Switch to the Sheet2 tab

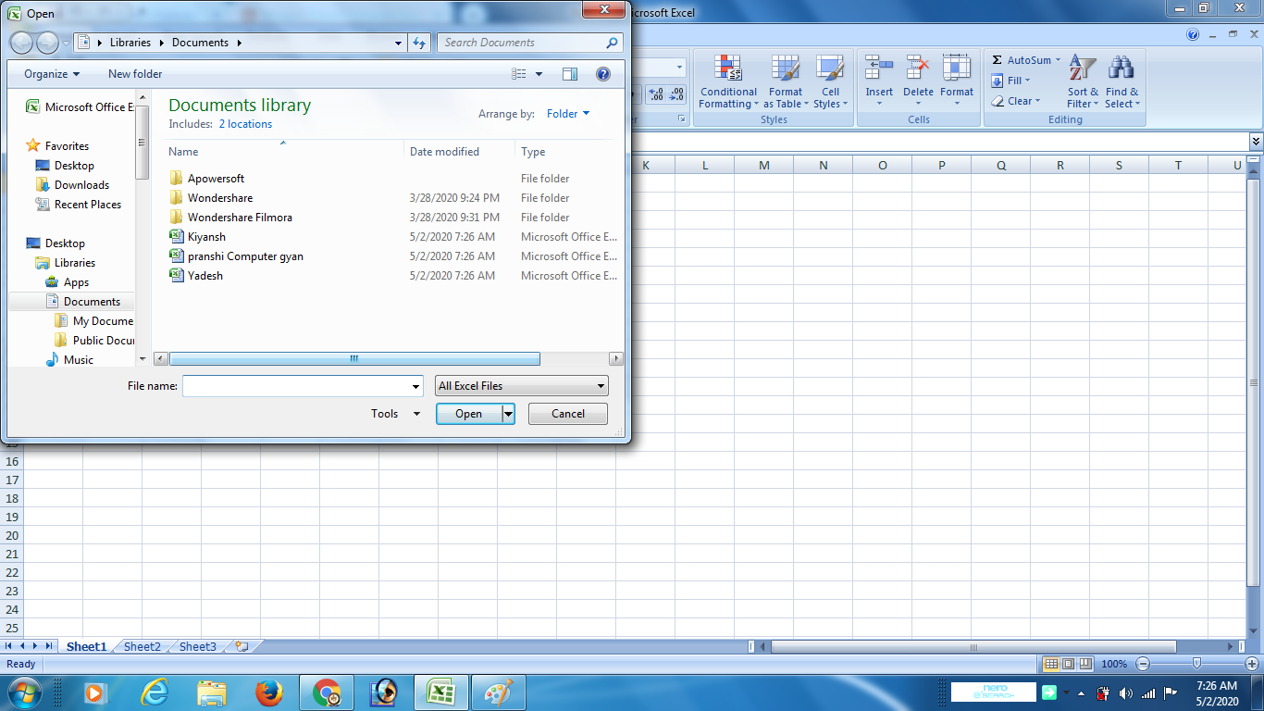click(x=143, y=647)
